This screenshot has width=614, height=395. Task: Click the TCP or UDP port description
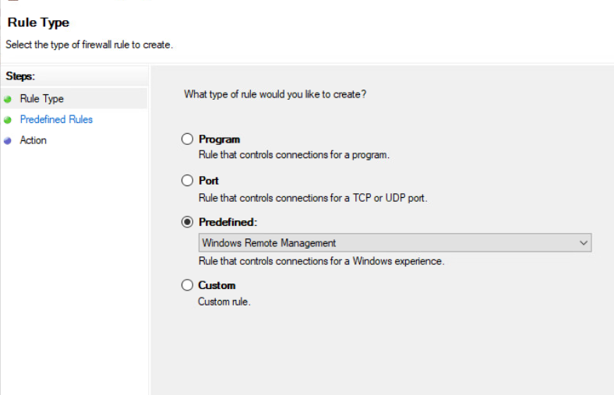point(312,198)
